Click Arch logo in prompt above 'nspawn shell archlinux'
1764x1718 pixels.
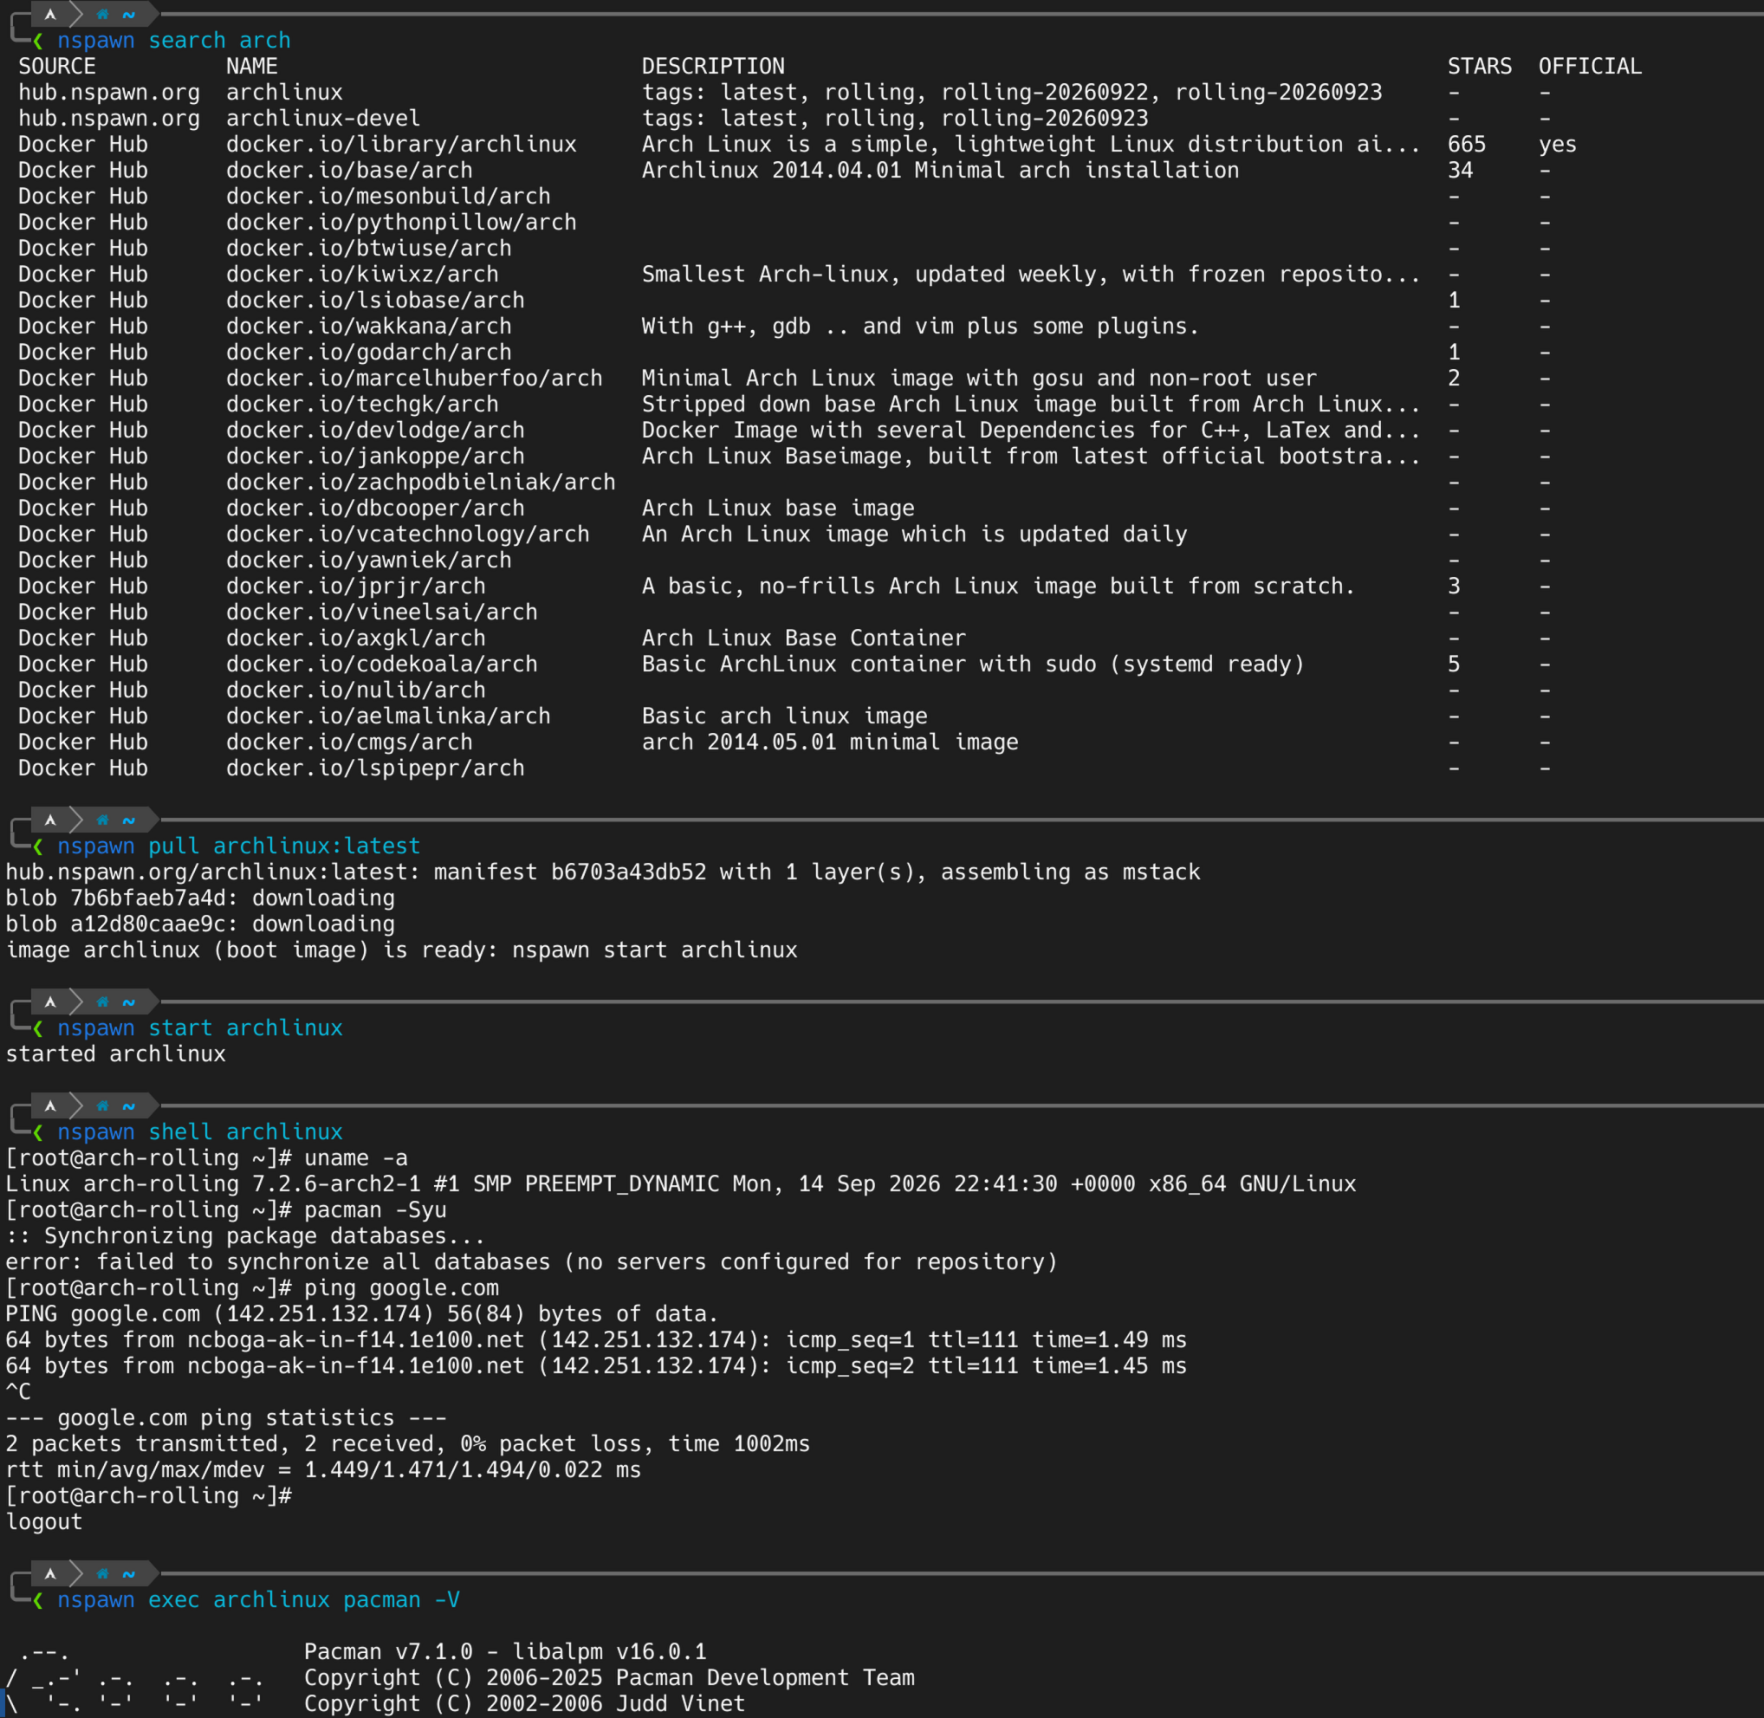(x=50, y=1106)
